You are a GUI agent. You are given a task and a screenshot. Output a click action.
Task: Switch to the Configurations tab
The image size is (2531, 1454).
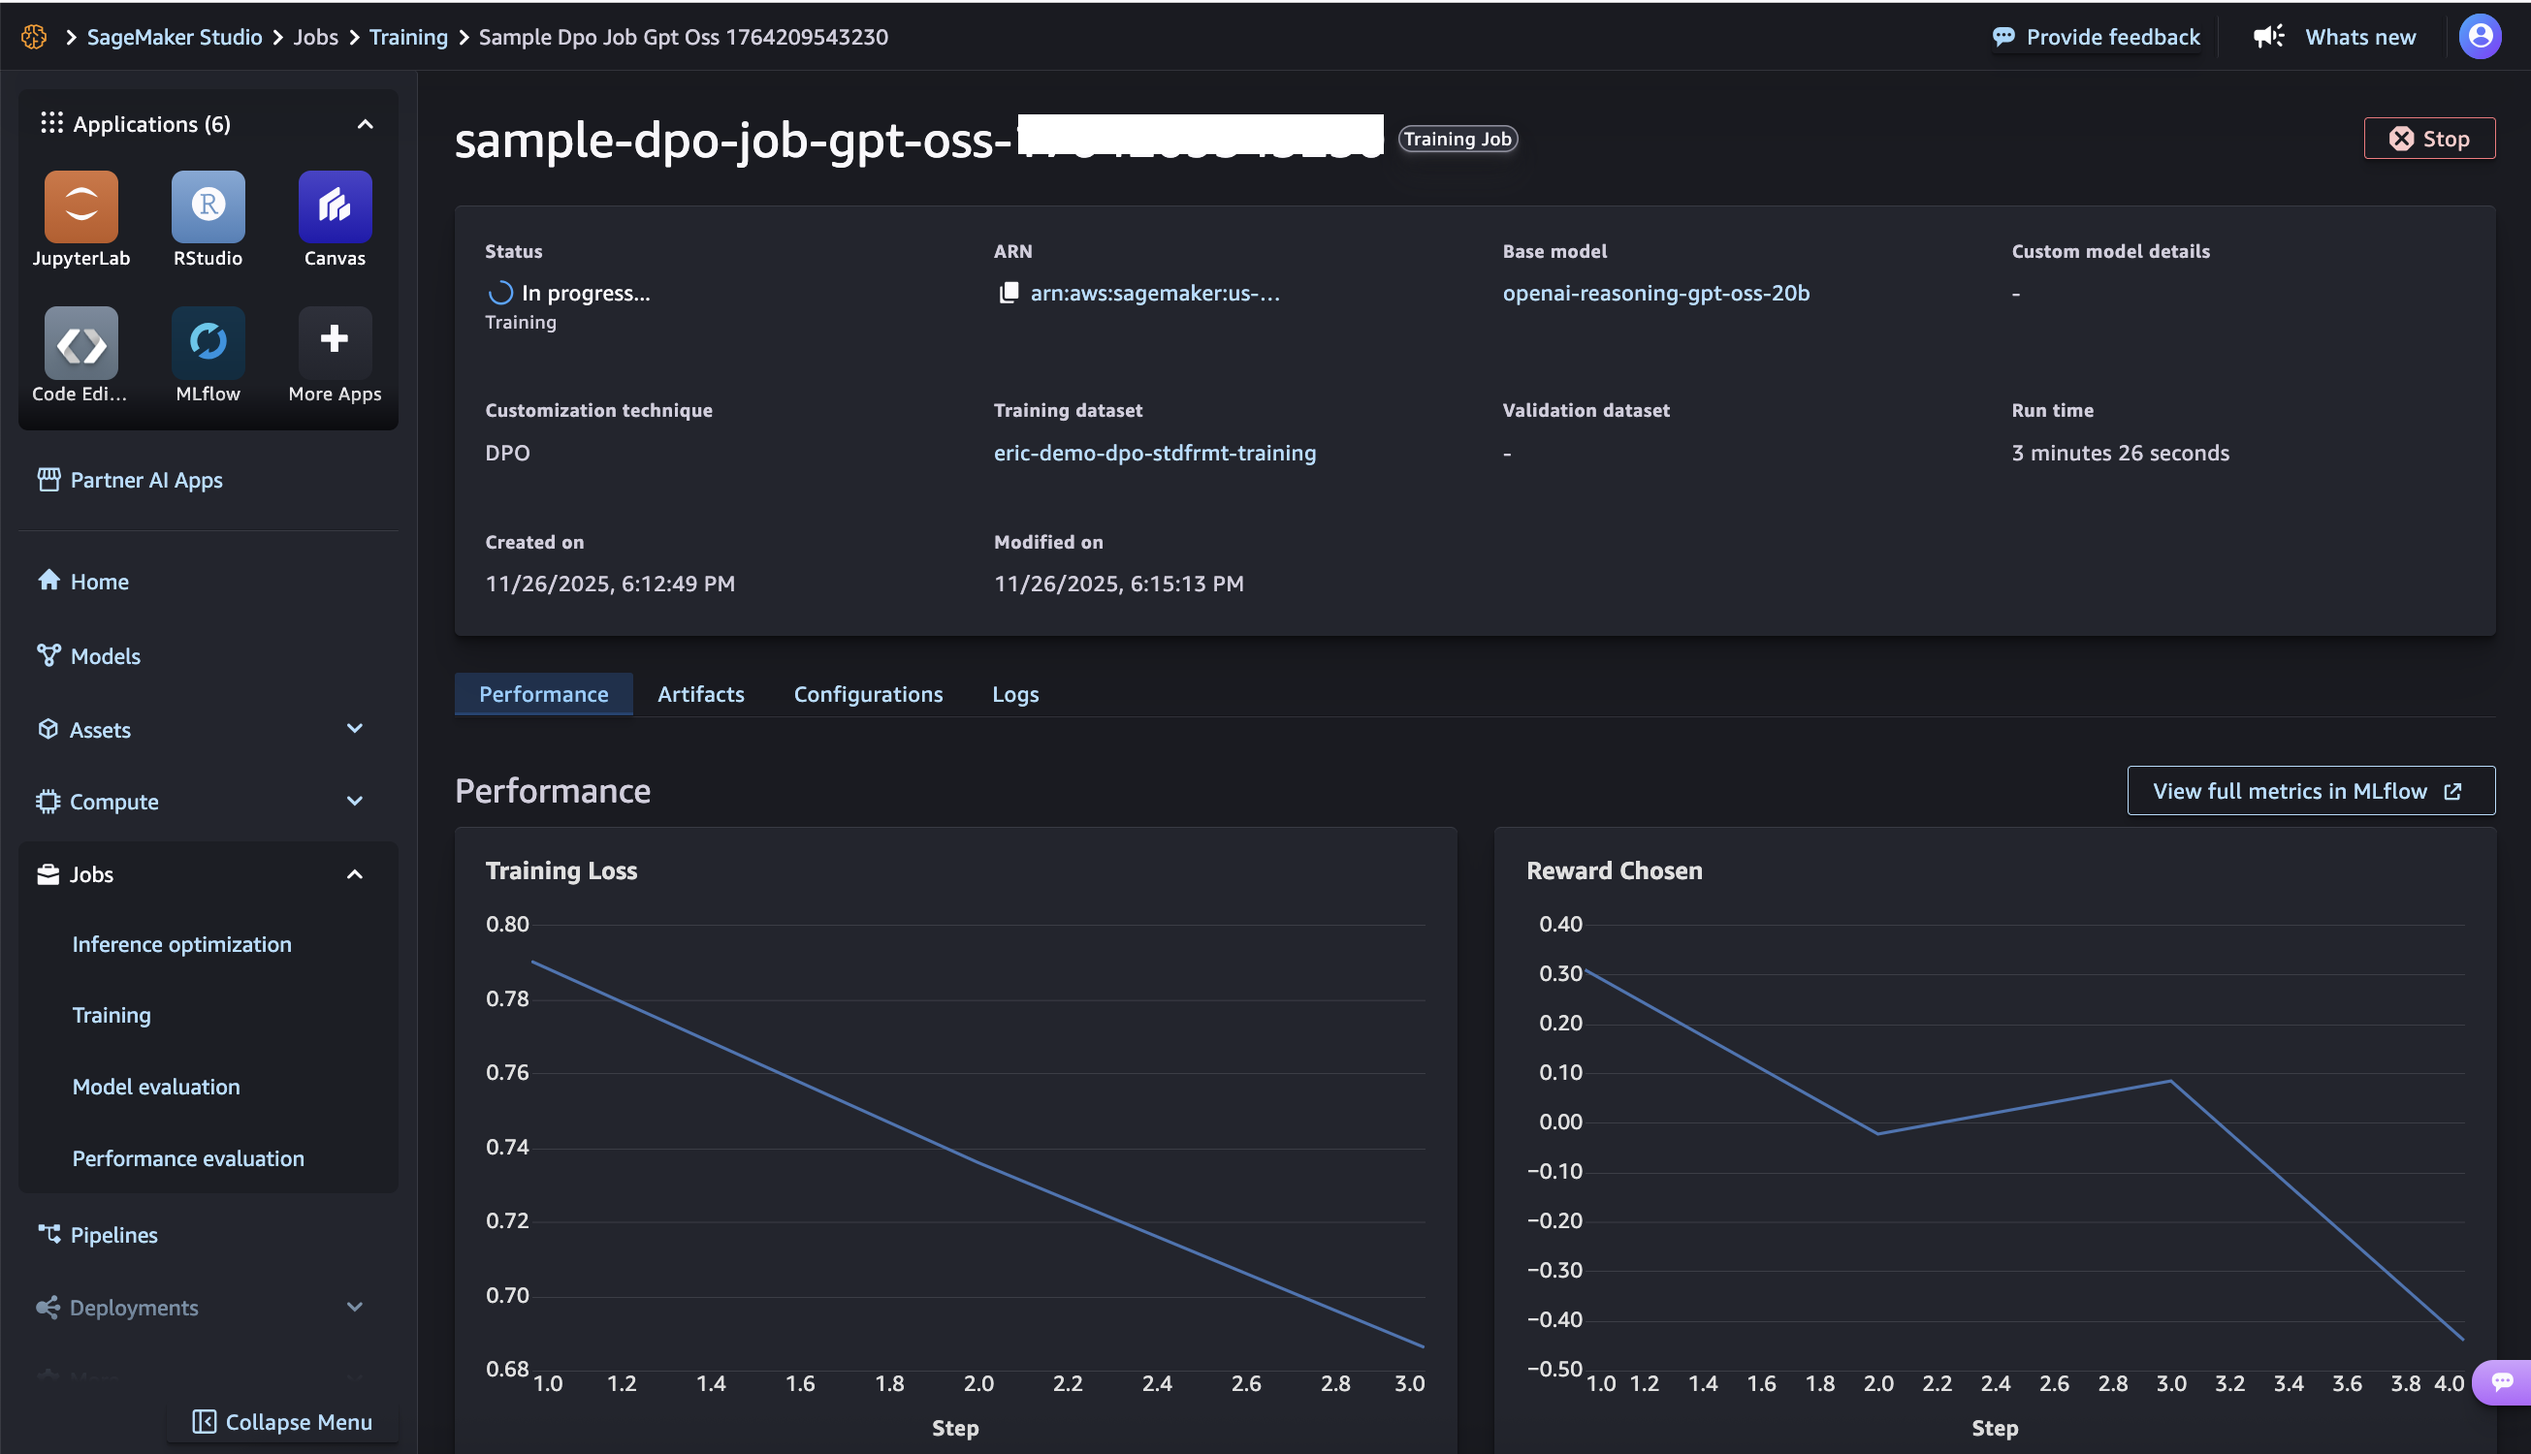pyautogui.click(x=868, y=694)
